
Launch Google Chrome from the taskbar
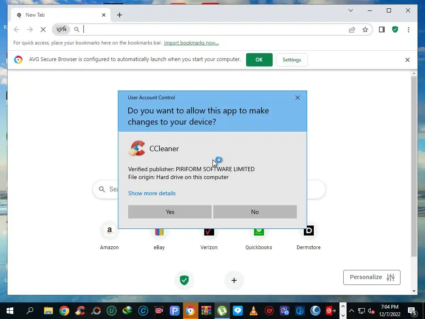tap(64, 311)
